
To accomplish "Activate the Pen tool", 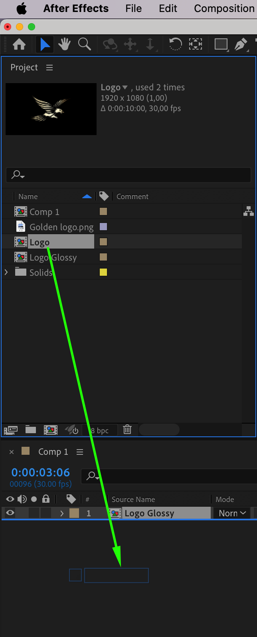I will (241, 44).
